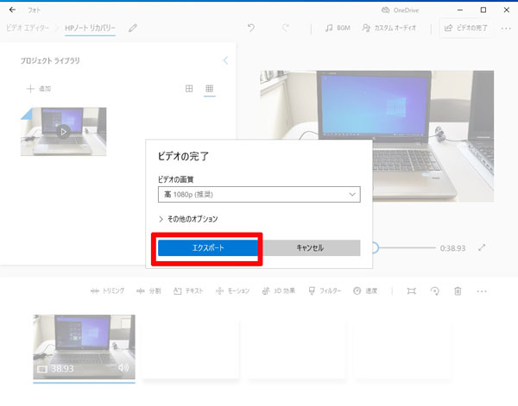
Task: Rotate the selected clip
Action: 435,290
